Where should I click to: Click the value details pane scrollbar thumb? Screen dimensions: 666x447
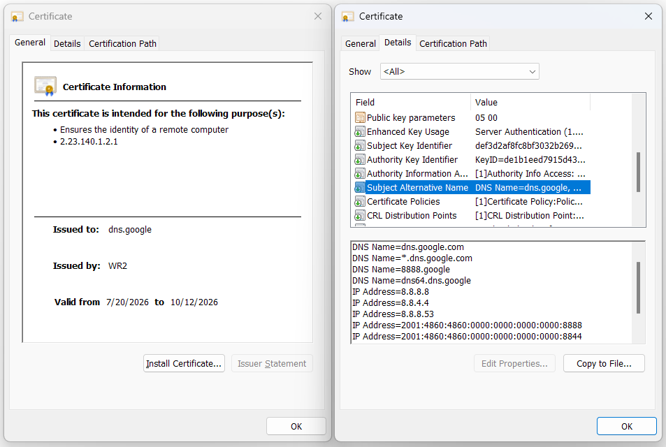coord(638,288)
